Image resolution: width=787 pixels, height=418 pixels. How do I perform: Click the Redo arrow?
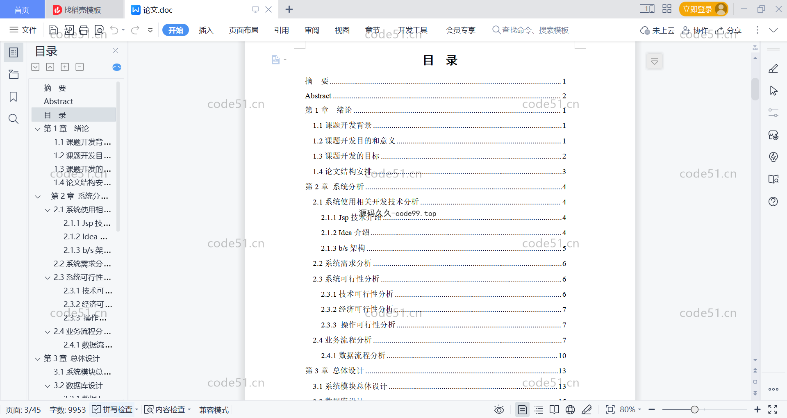(135, 30)
